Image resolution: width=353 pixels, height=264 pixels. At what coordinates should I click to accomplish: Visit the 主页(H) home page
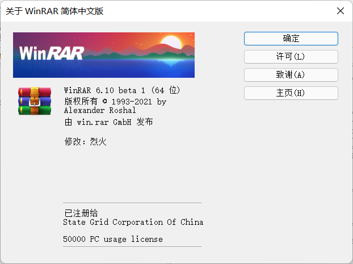click(291, 93)
